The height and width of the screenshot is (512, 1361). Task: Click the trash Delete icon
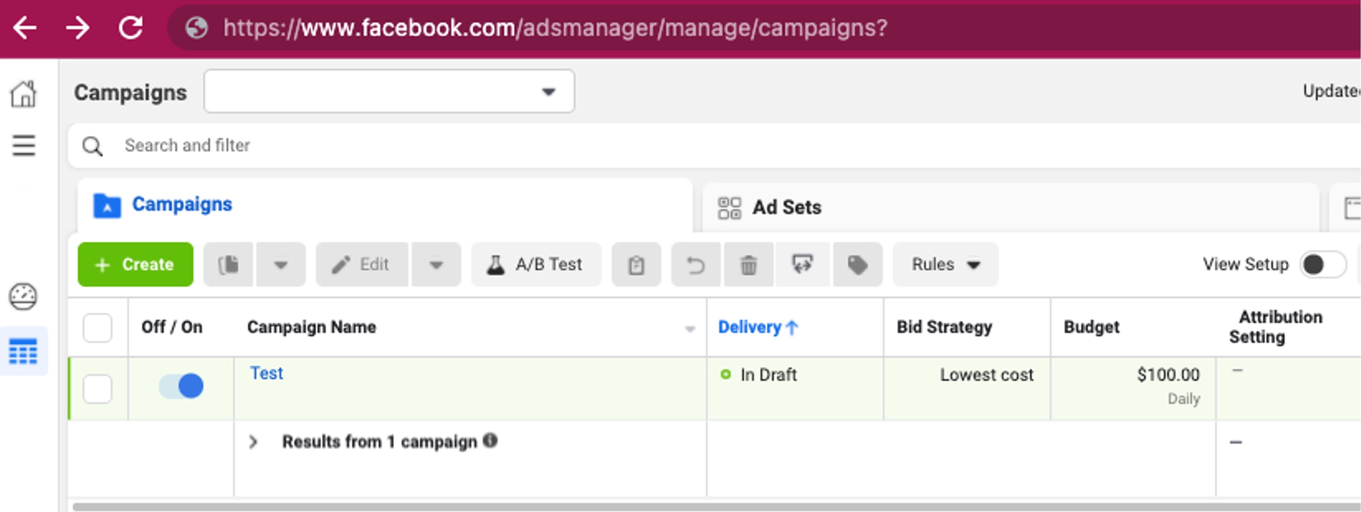pos(749,265)
